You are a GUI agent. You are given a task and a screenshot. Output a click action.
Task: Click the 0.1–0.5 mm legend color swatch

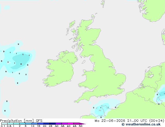(4, 124)
